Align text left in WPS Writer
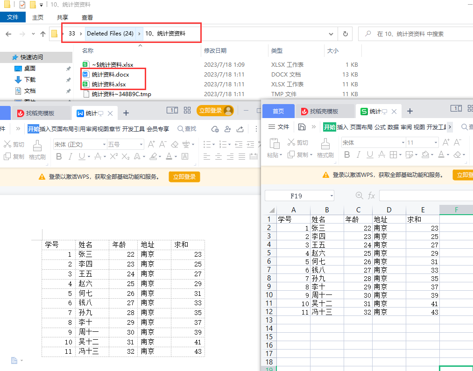Image resolution: width=473 pixels, height=371 pixels. (x=207, y=156)
